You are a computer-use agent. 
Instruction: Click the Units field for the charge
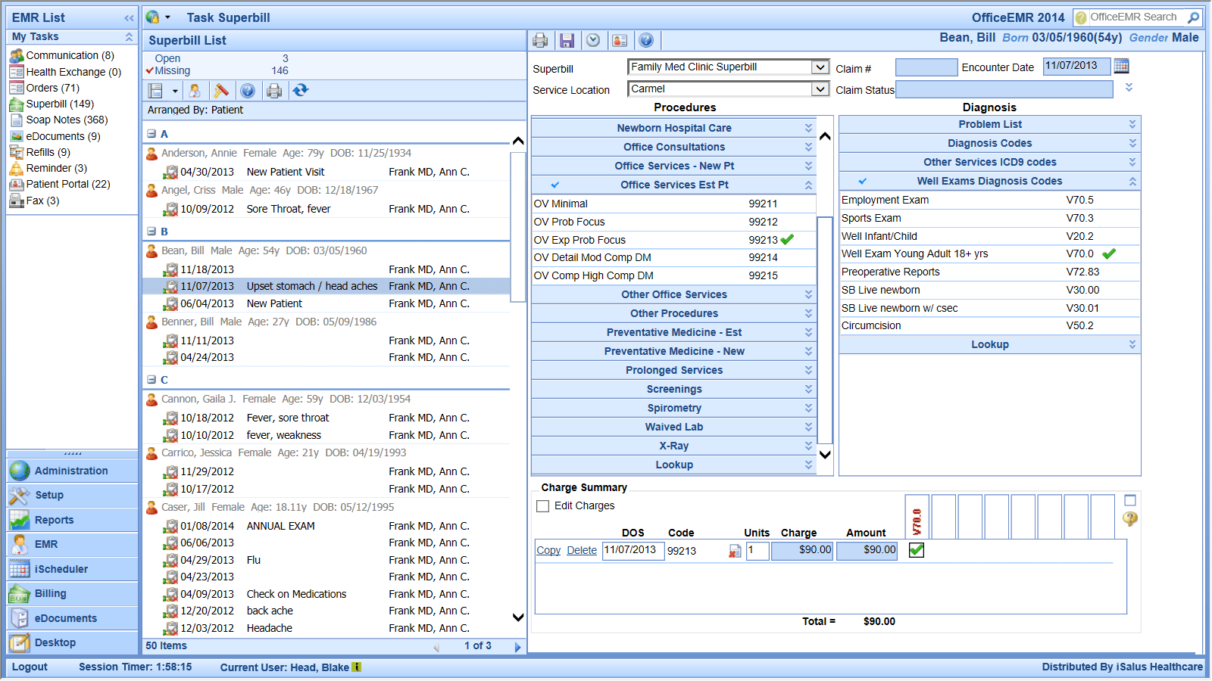click(757, 550)
